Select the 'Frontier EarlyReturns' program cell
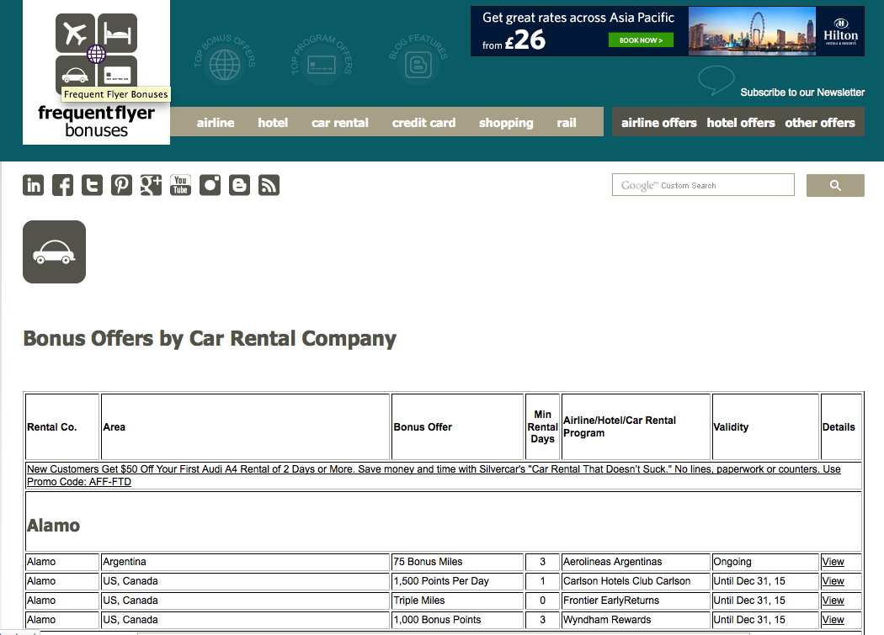This screenshot has height=635, width=884. click(x=636, y=601)
